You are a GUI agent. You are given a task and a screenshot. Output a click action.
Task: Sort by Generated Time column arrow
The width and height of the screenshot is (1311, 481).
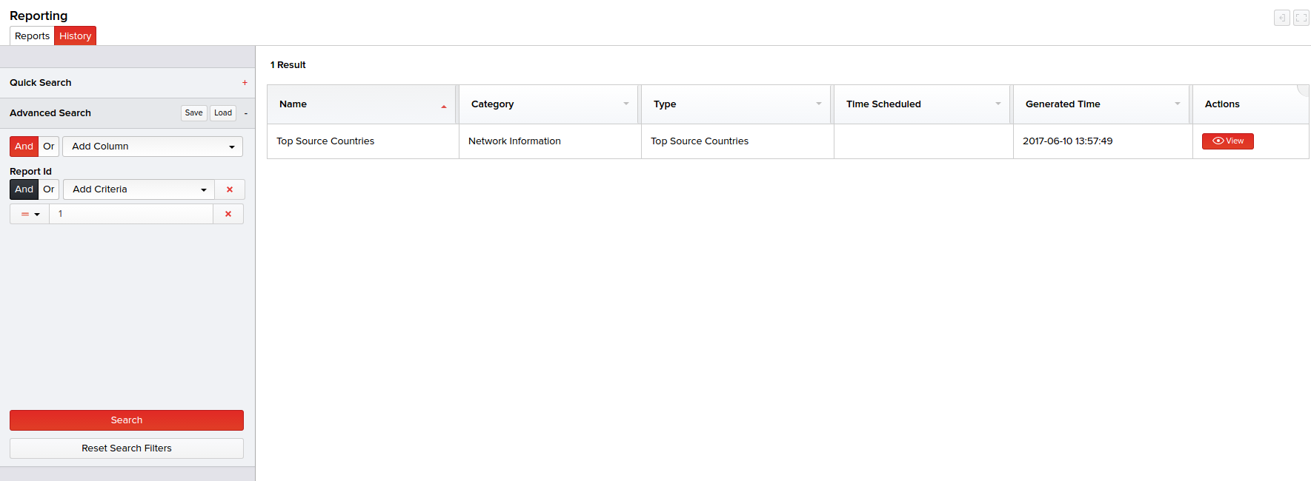tap(1177, 104)
